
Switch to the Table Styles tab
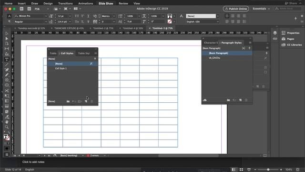click(84, 53)
